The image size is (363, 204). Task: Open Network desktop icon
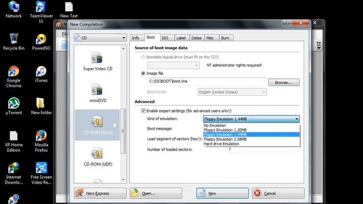(14, 10)
